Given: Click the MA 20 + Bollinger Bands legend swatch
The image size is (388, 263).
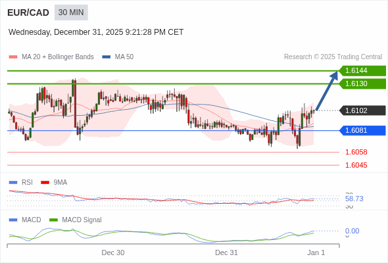Looking at the screenshot, I should pyautogui.click(x=13, y=57).
